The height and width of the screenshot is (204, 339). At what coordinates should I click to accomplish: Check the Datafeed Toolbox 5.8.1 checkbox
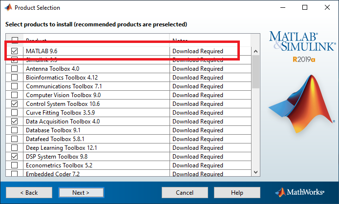(x=15, y=139)
